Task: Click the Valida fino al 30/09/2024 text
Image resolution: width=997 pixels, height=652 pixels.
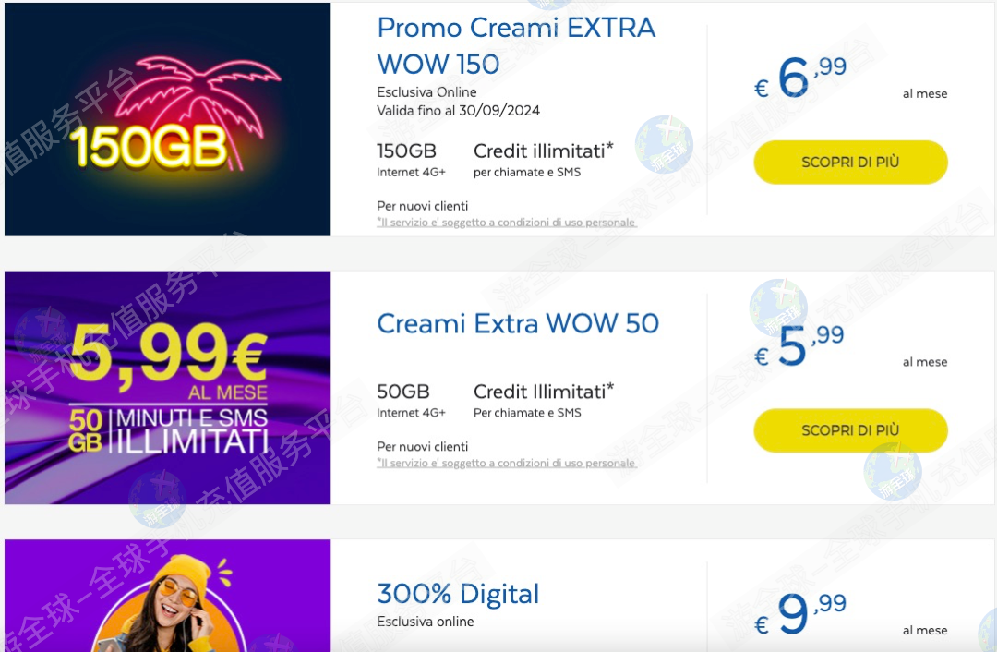Action: click(458, 111)
